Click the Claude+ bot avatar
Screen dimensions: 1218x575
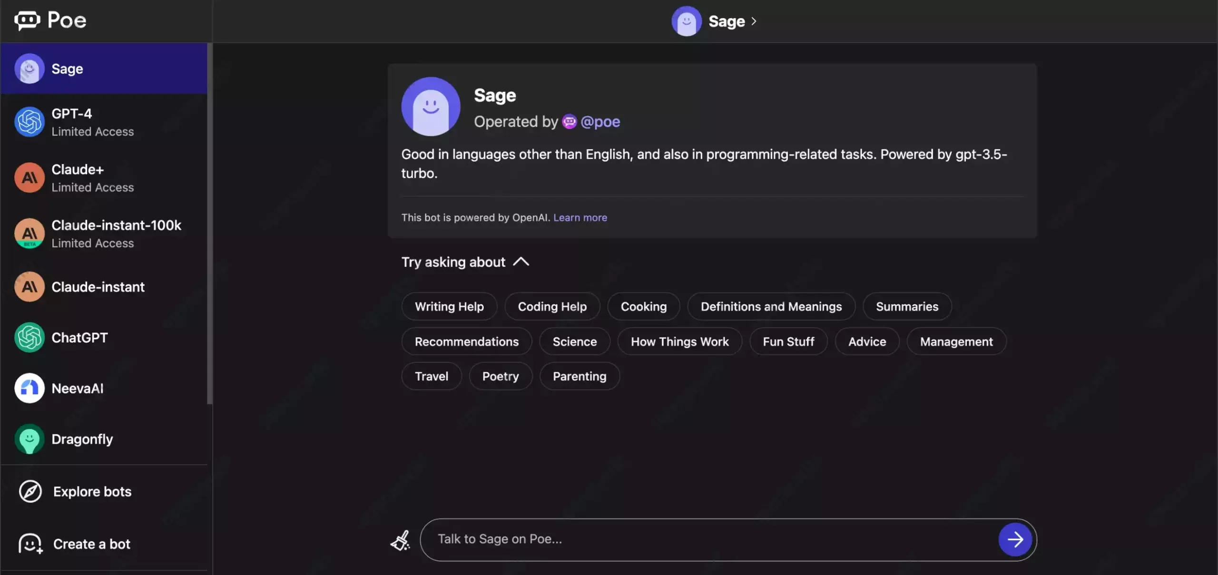(29, 177)
